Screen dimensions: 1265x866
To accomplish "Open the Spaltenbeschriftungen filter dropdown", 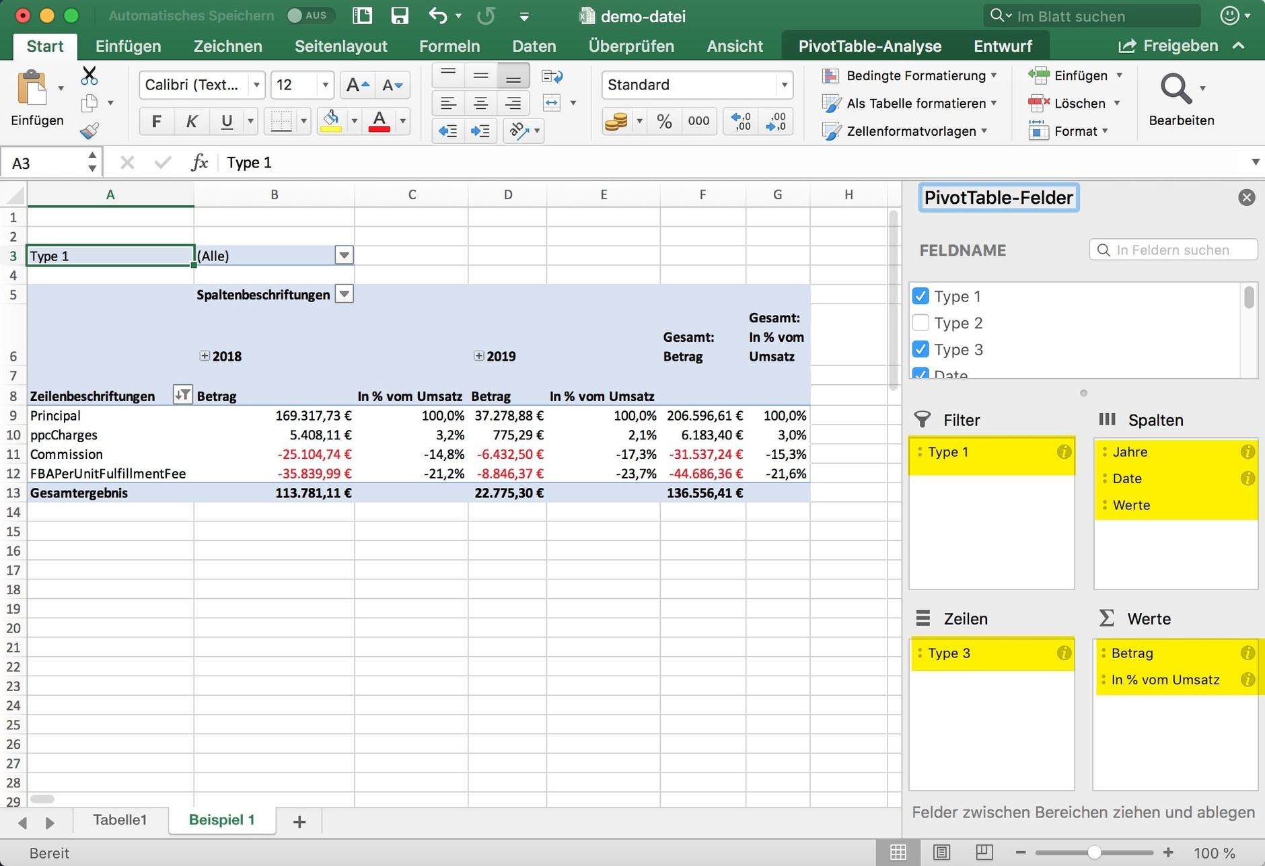I will click(x=344, y=294).
